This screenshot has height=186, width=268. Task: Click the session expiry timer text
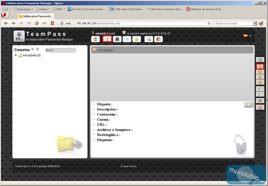148,33
